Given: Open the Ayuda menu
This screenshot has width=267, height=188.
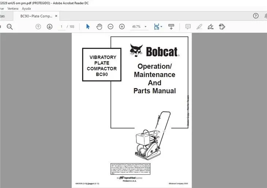Looking at the screenshot, I should 26,8.
